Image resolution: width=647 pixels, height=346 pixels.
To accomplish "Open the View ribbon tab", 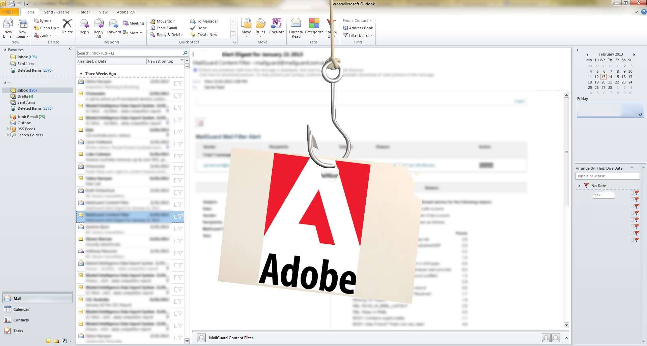I will (x=103, y=12).
